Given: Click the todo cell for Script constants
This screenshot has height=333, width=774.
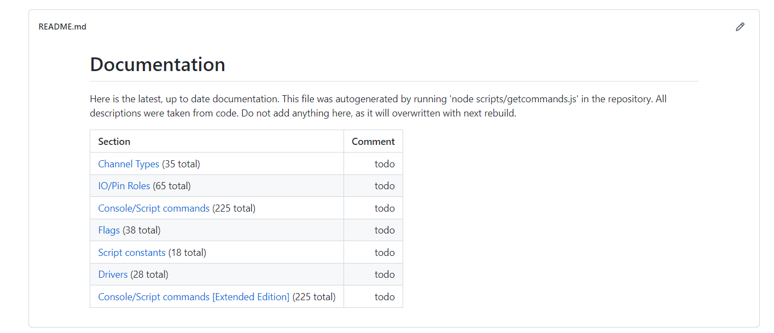Looking at the screenshot, I should 373,253.
